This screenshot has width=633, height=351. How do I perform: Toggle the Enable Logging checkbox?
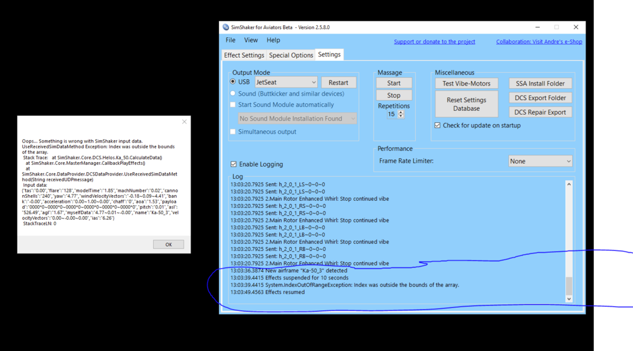pyautogui.click(x=234, y=164)
